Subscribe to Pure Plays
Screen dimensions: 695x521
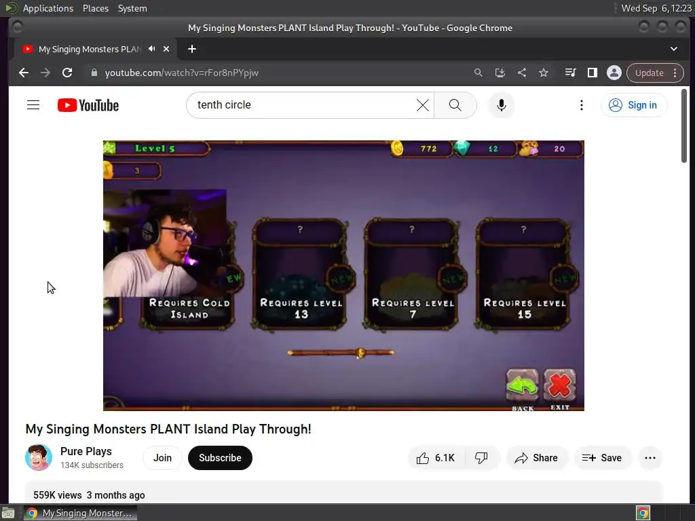coord(220,458)
